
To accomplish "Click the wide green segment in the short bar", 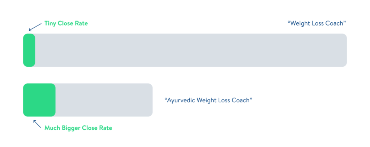I will [39, 100].
